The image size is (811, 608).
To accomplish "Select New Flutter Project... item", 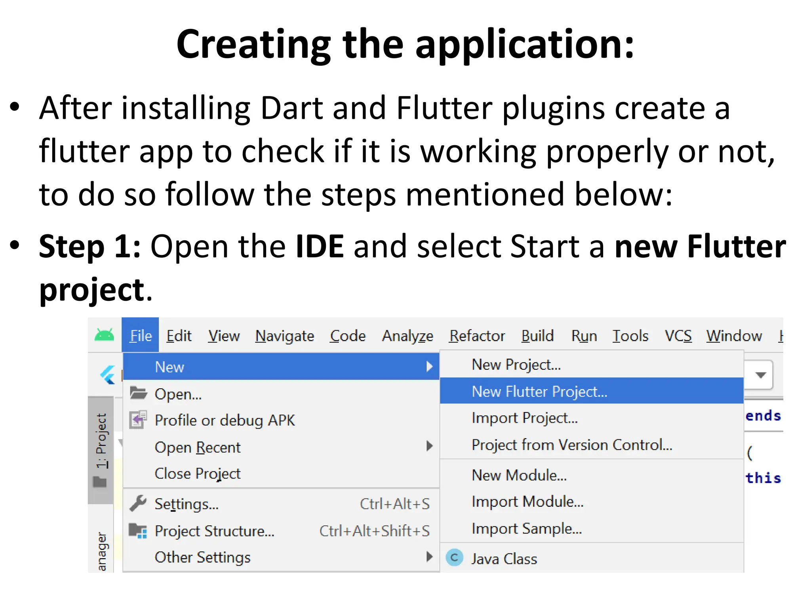I will click(592, 391).
